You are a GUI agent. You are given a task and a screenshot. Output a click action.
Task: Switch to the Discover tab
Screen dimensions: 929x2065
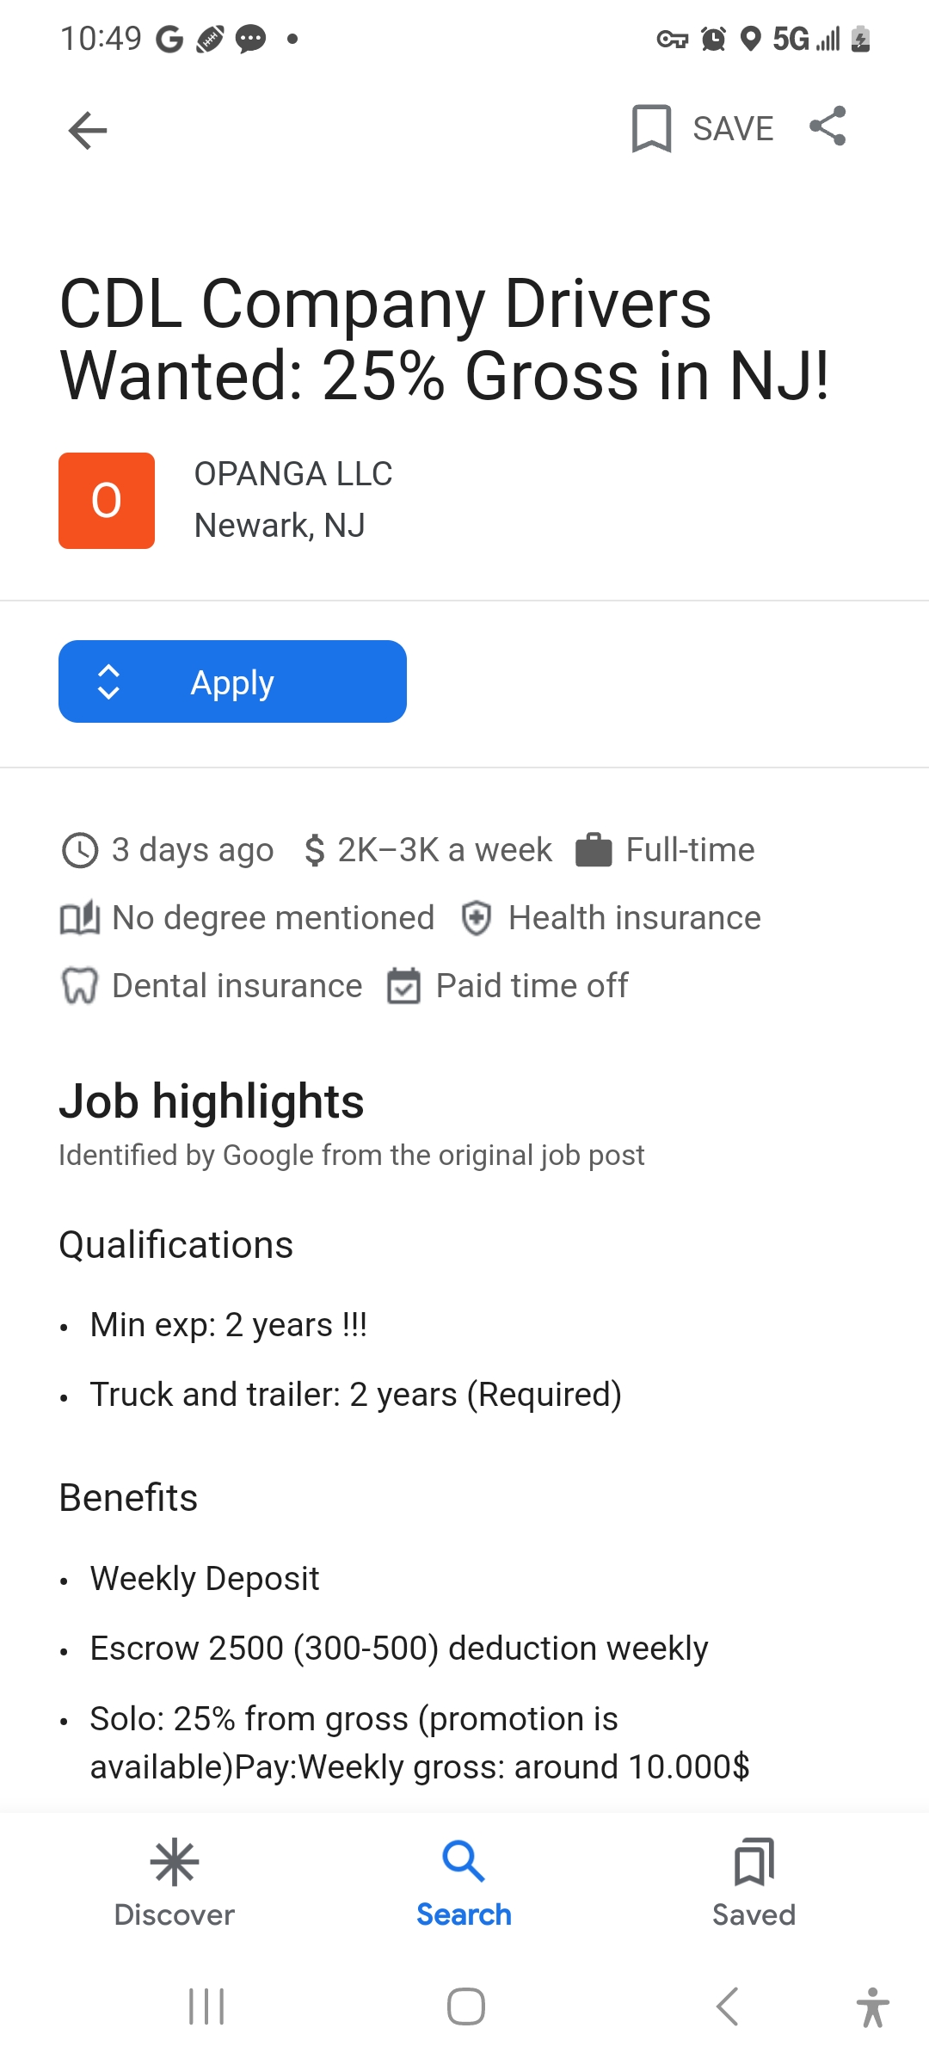click(x=175, y=1883)
